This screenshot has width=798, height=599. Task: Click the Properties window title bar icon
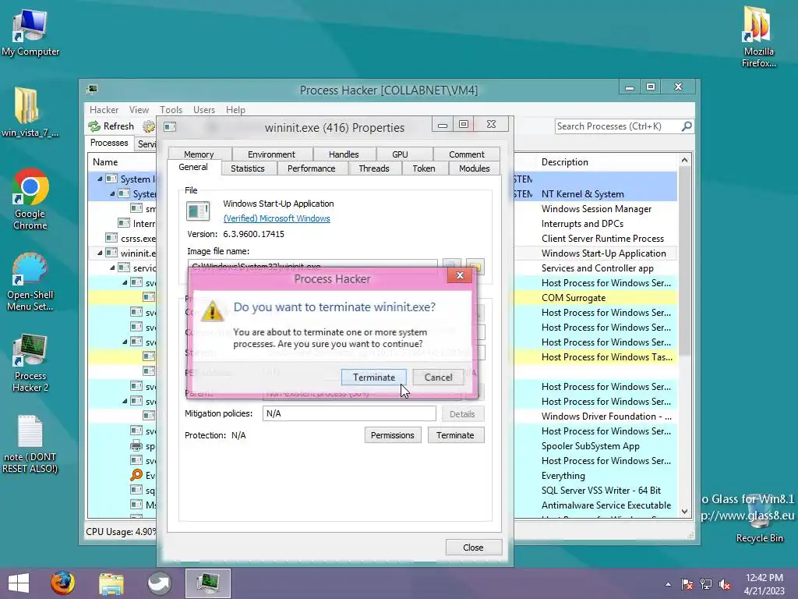tap(170, 127)
